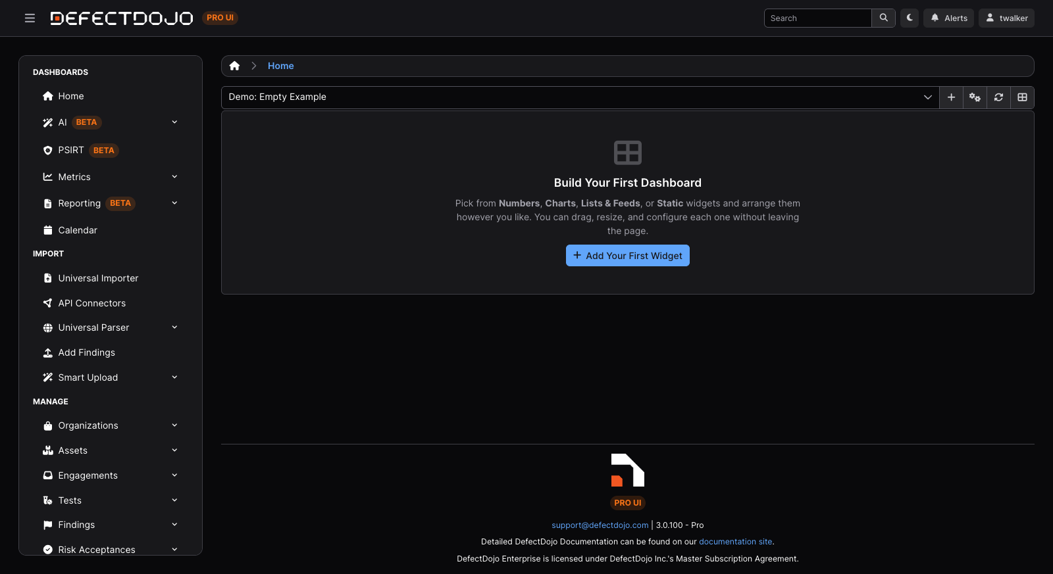The image size is (1053, 574).
Task: Expand the Metrics menu chevron
Action: point(174,177)
